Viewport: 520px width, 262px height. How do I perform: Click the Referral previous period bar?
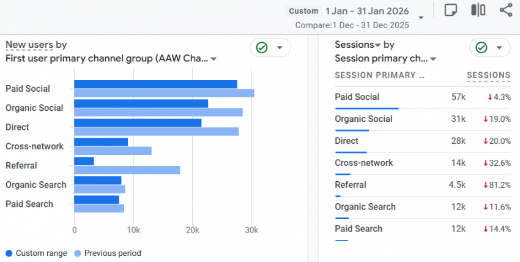point(127,170)
